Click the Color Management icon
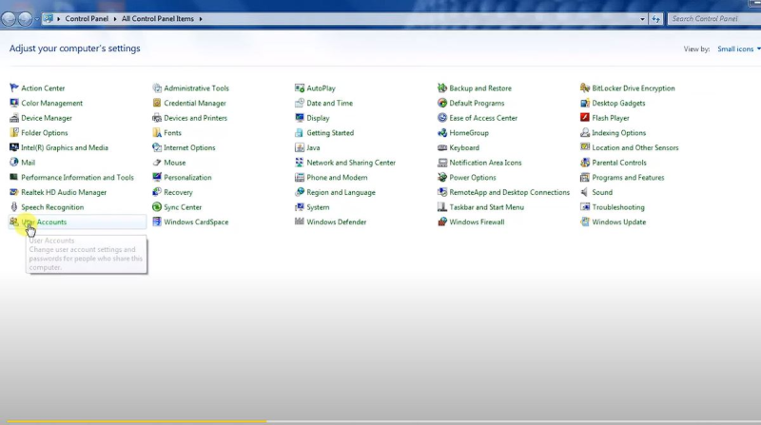761x425 pixels. tap(13, 103)
